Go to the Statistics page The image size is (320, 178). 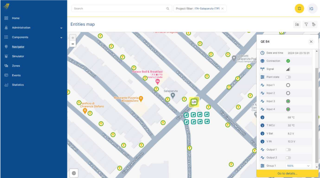coord(18,85)
